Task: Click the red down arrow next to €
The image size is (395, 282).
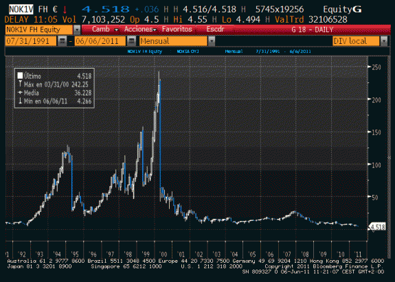Action: point(65,10)
